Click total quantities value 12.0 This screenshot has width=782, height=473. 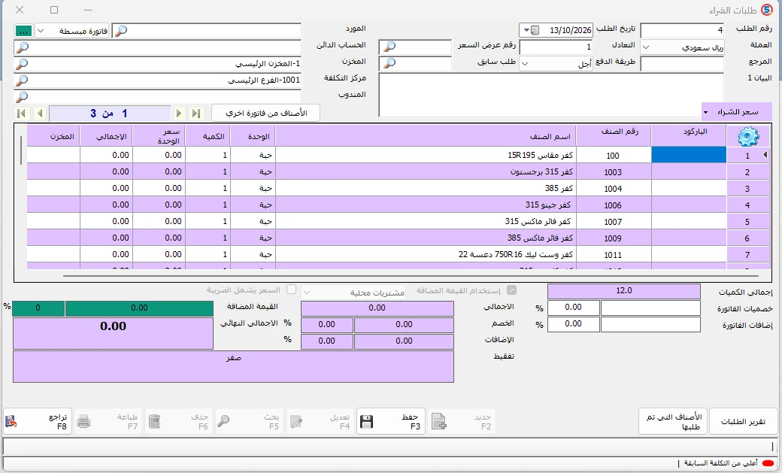coord(623,291)
